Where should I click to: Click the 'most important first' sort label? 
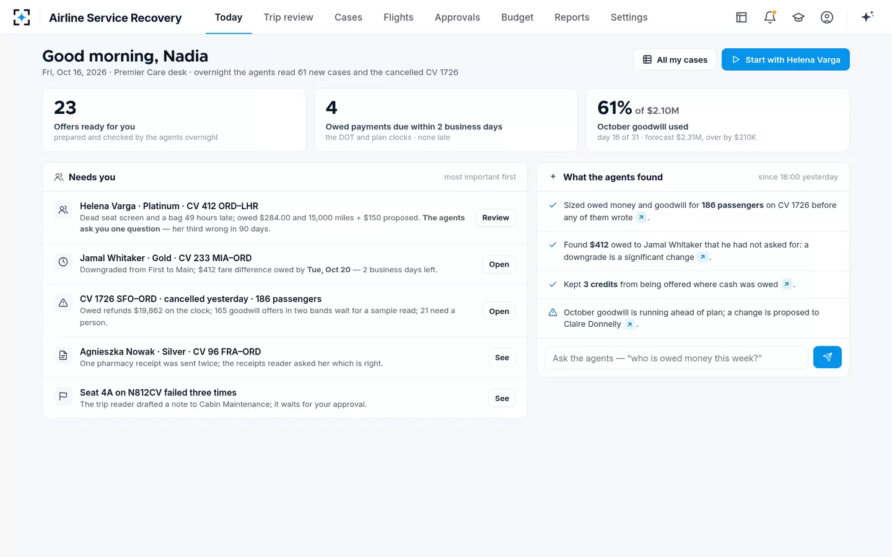click(x=480, y=177)
